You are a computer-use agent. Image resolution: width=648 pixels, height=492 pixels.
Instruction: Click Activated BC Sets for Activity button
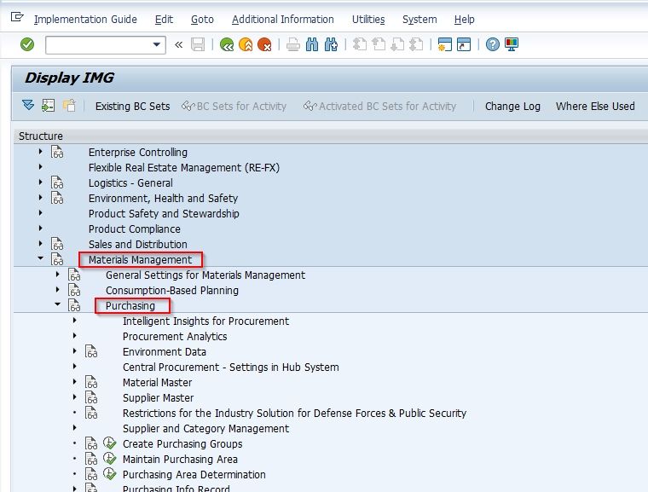[x=379, y=107]
